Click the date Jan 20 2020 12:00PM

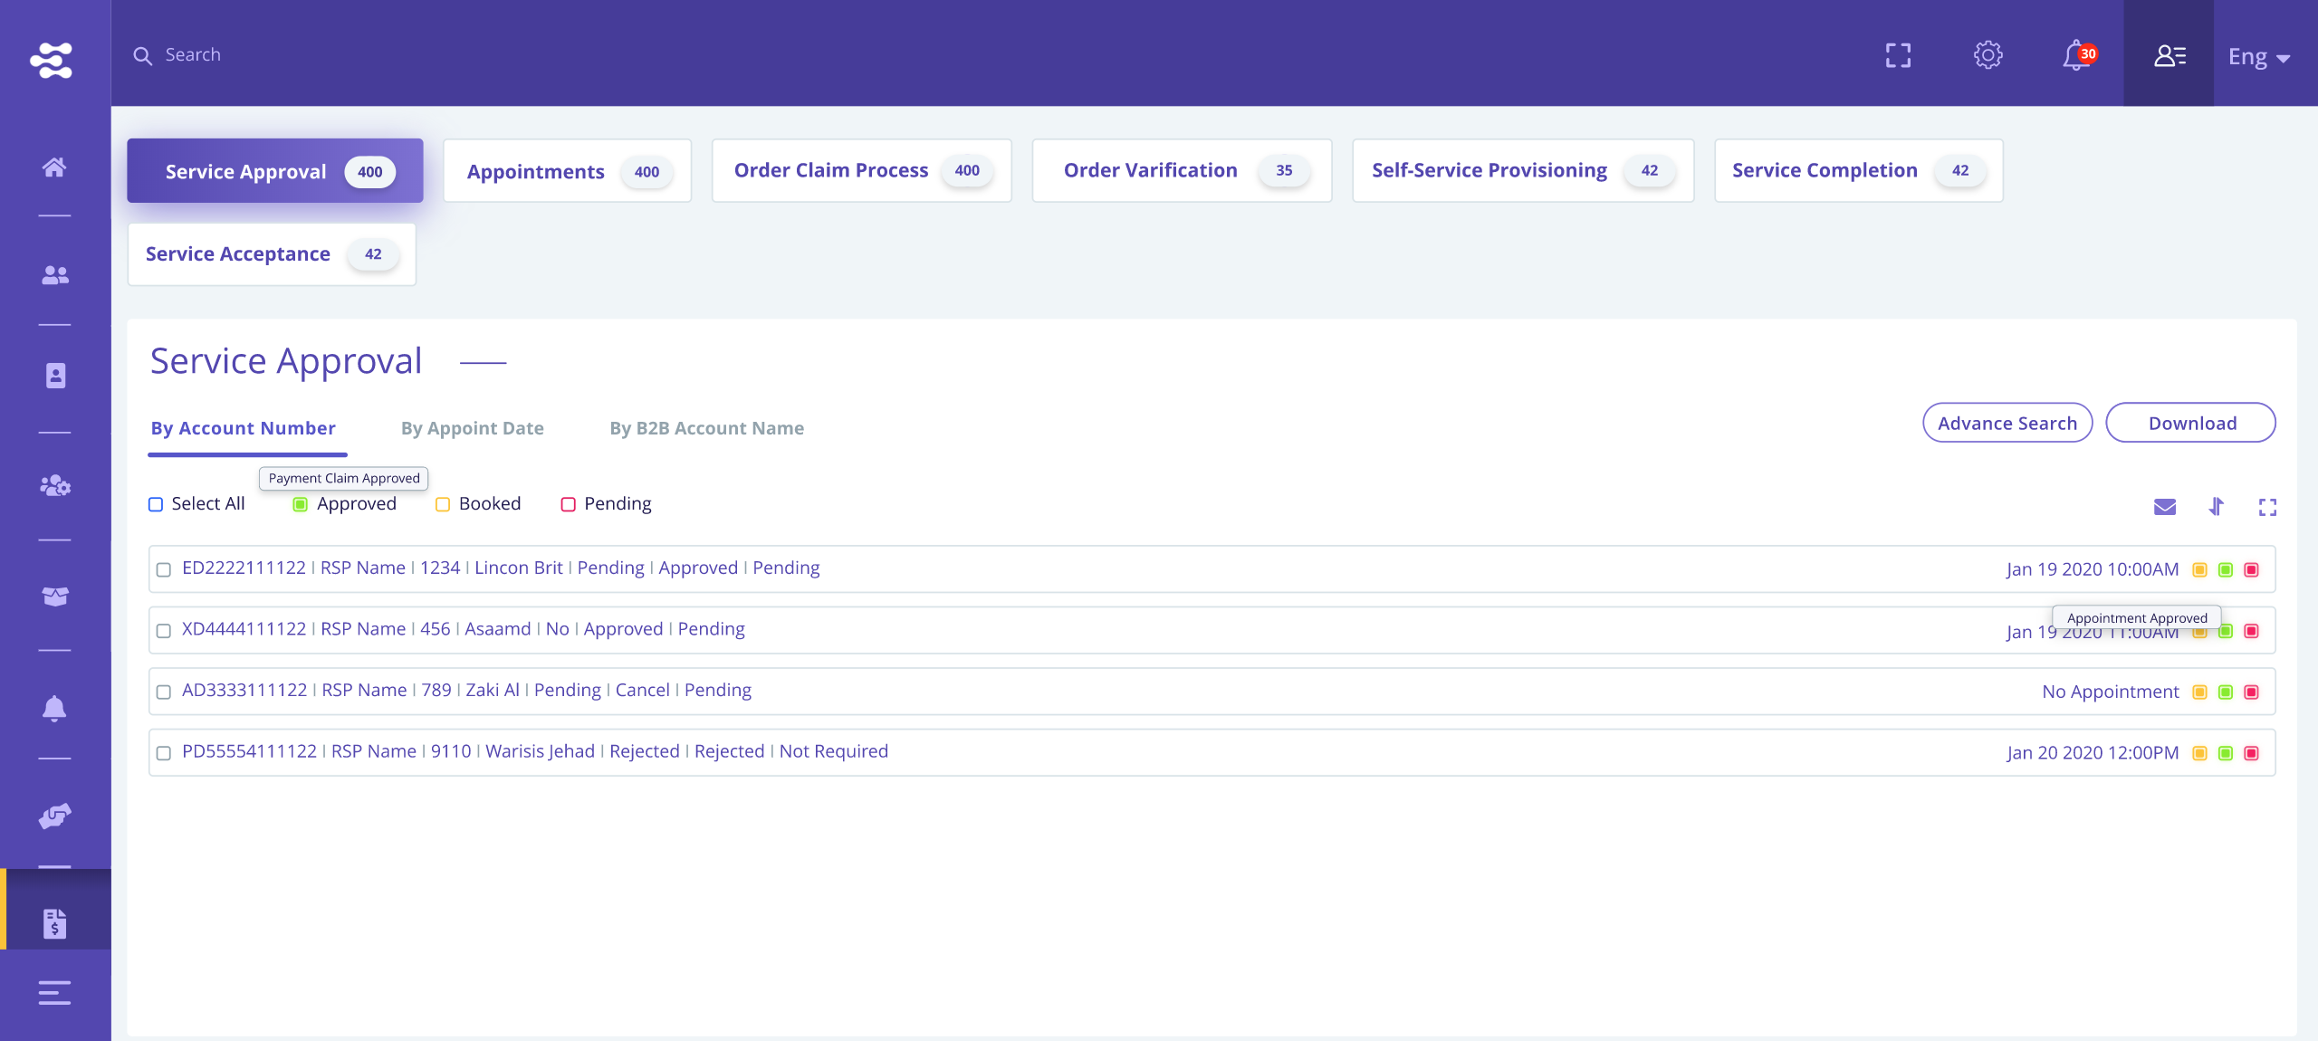tap(2093, 753)
